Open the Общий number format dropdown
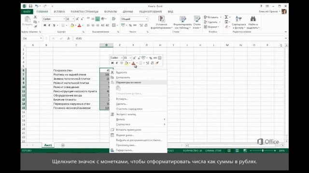Viewport: 309px width, 173px height. 147,19
